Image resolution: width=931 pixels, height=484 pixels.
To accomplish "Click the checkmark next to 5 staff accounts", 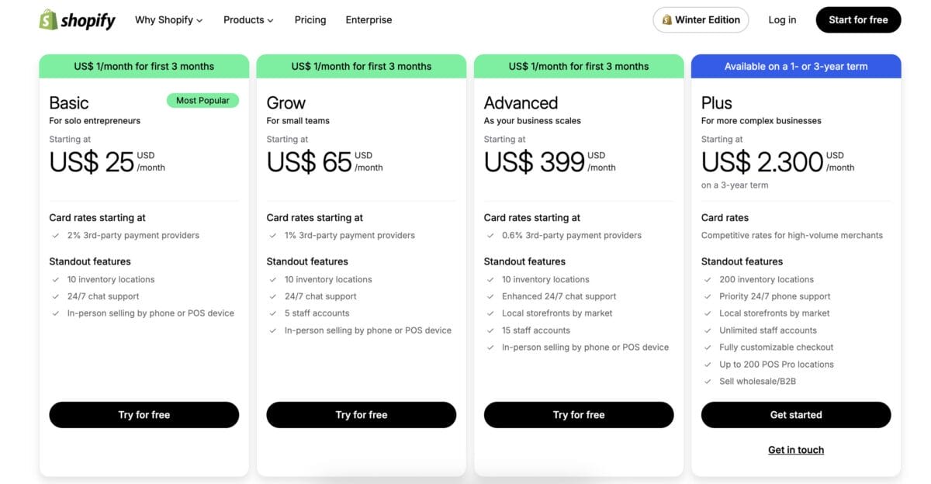I will (272, 313).
